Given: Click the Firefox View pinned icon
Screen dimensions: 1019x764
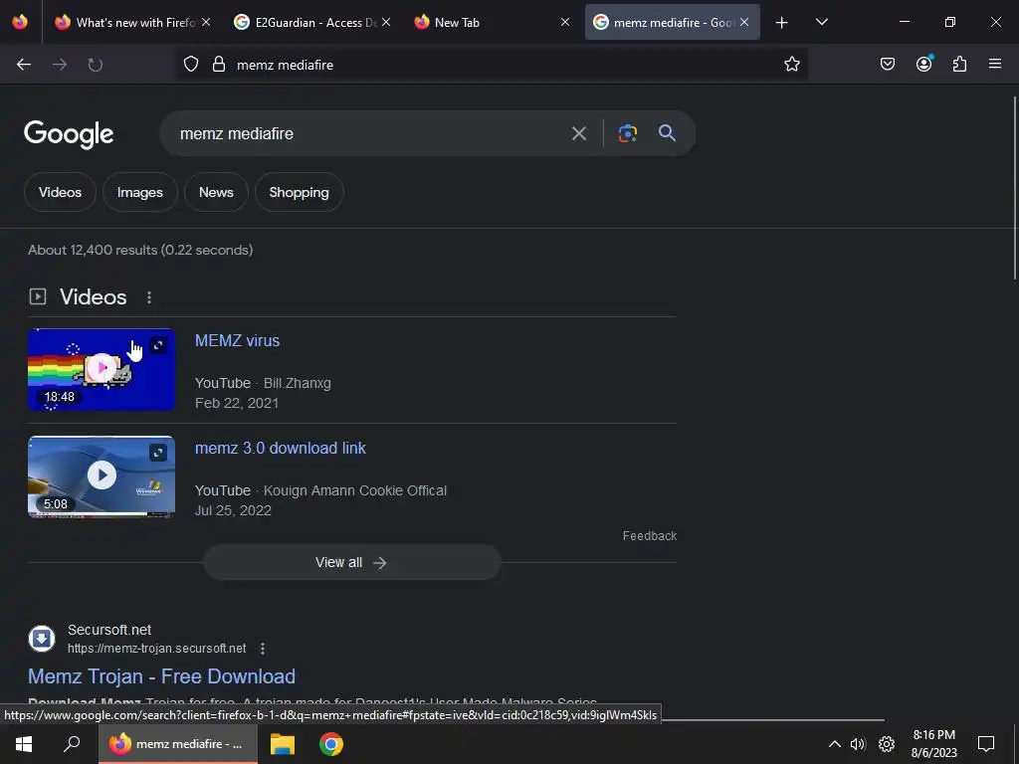Looking at the screenshot, I should click(20, 22).
